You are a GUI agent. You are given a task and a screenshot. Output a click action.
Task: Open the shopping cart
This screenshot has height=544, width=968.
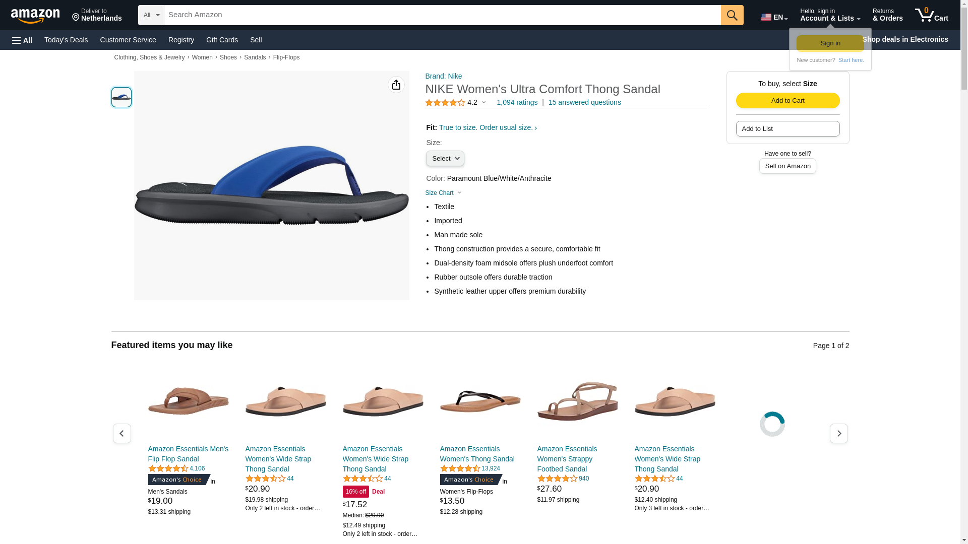[931, 15]
